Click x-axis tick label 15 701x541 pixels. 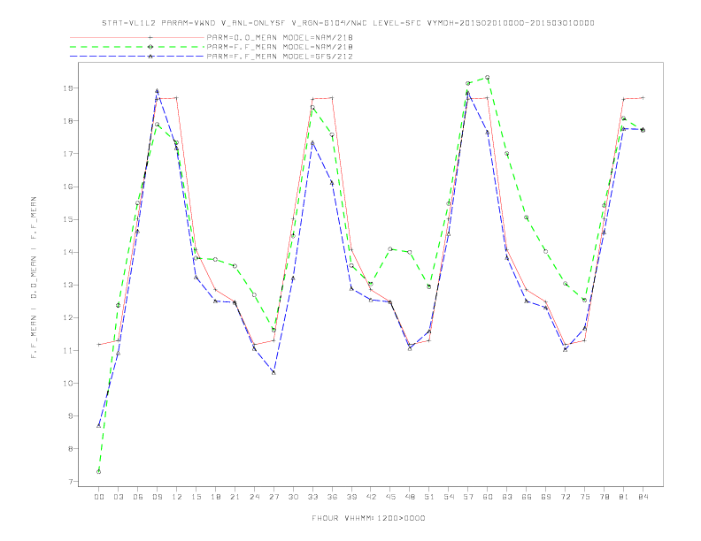point(196,497)
